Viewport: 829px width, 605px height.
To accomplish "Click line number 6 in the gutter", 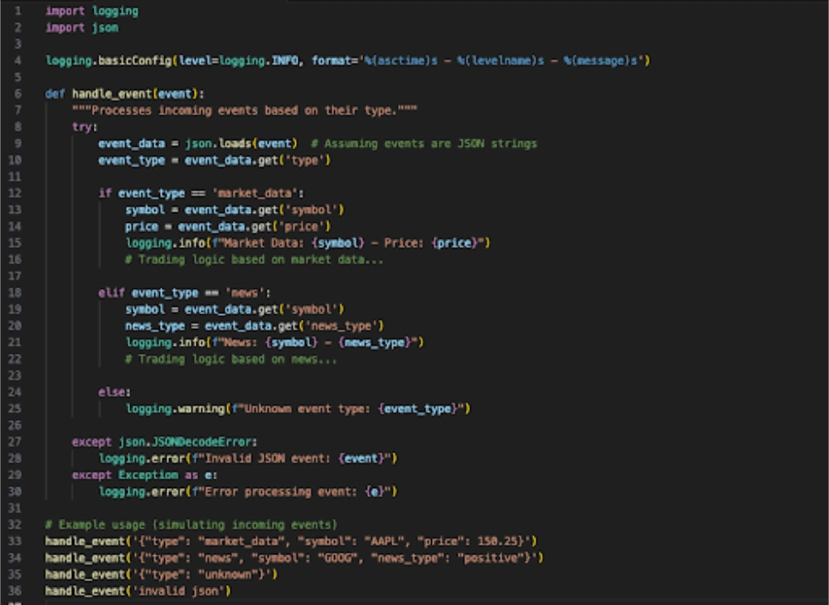I will 18,94.
